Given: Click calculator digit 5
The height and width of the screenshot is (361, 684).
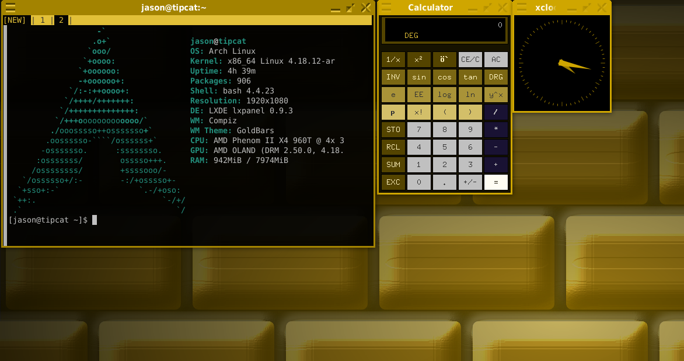Looking at the screenshot, I should [445, 147].
